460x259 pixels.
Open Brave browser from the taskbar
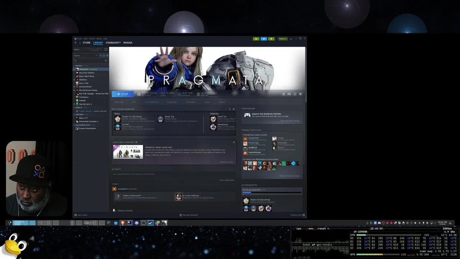[x=123, y=223]
